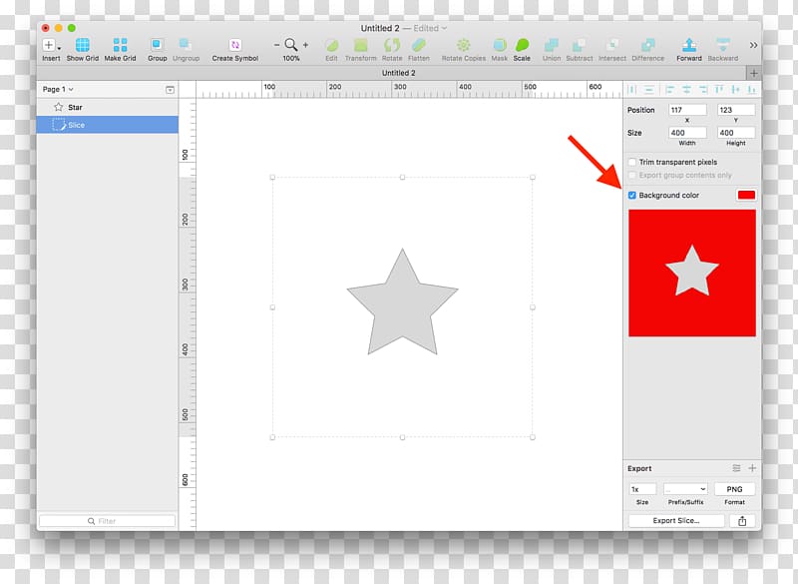This screenshot has height=584, width=798.
Task: Align layers to the bottom edge
Action: click(752, 90)
